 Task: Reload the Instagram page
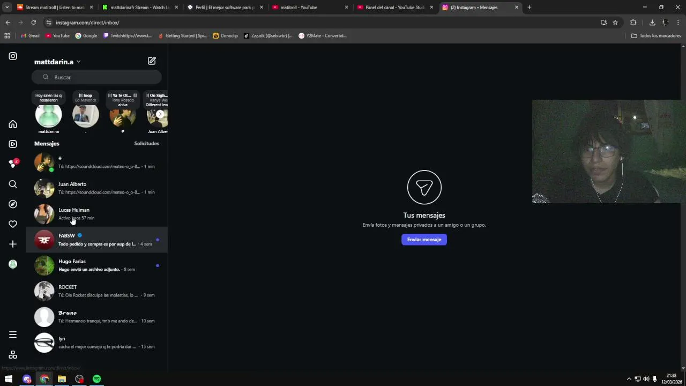33,23
